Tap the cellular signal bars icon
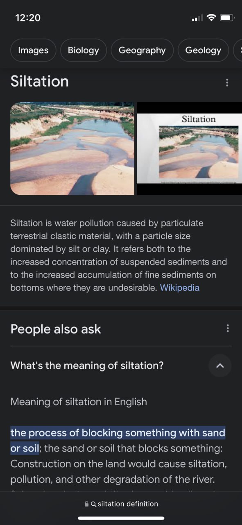Image resolution: width=242 pixels, height=525 pixels. pos(197,18)
